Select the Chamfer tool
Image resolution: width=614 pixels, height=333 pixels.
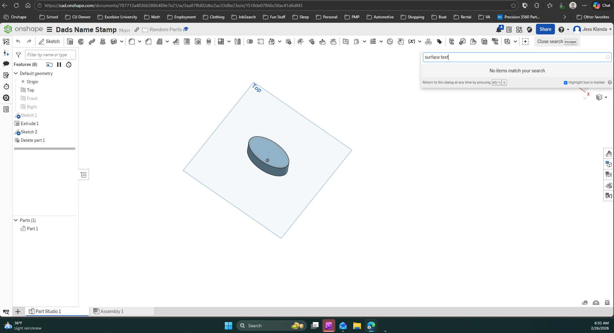point(148,41)
